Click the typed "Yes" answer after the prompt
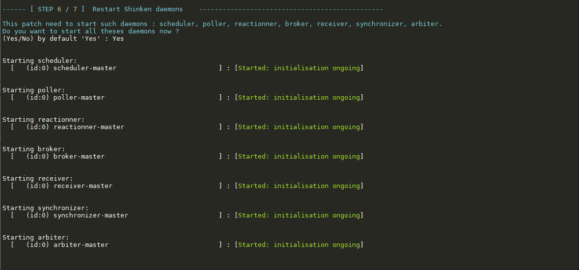 pos(118,39)
